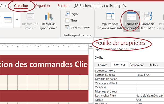Change the Activé value Oui
Viewport: 164px width, 104px height.
[x=150, y=100]
